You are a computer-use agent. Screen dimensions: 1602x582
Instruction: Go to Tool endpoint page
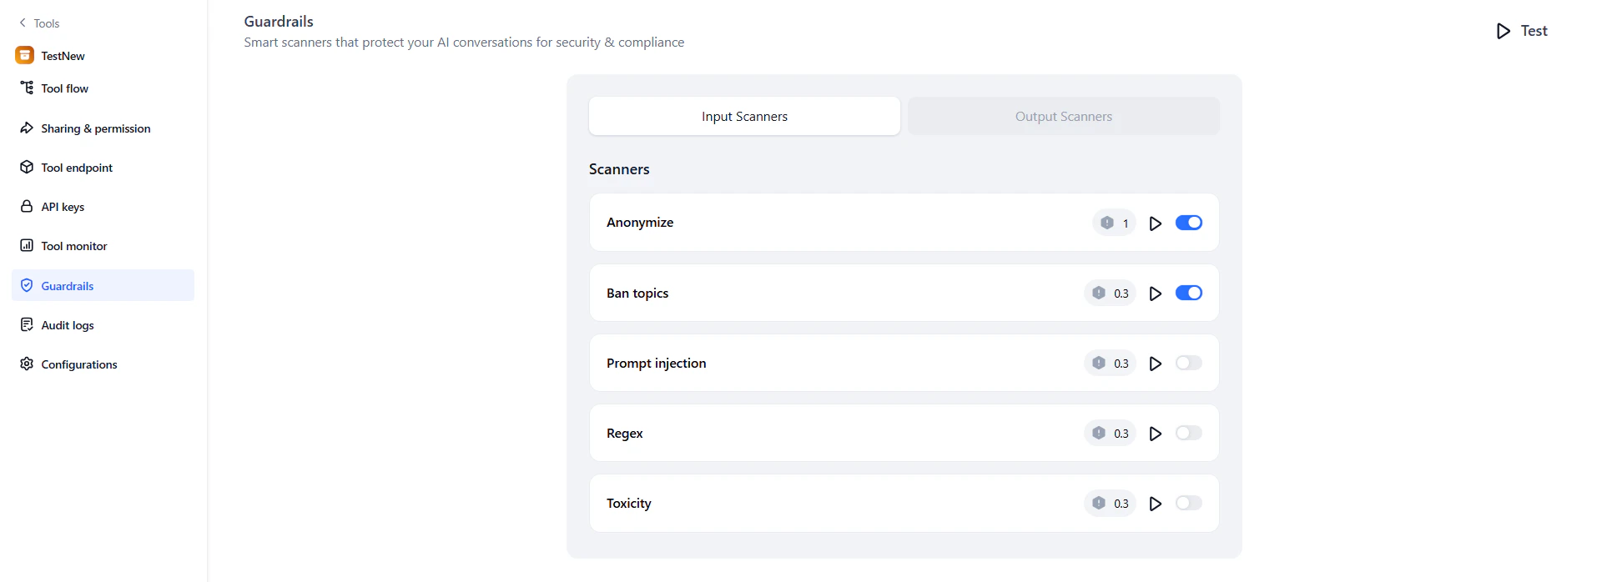pos(77,168)
